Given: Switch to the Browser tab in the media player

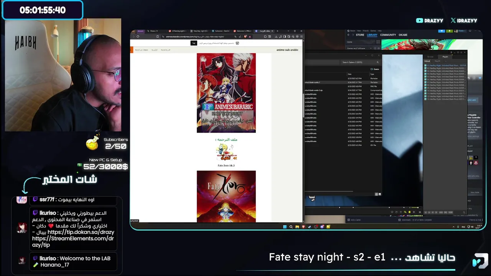Looking at the screenshot, I should pyautogui.click(x=430, y=57).
